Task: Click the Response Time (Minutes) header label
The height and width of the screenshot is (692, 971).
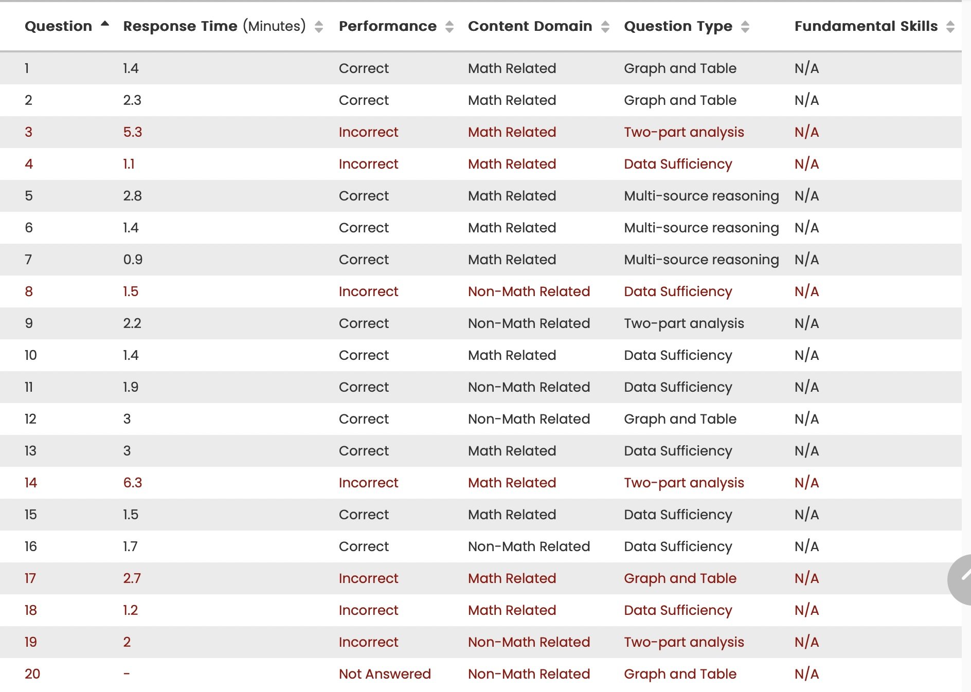Action: tap(214, 26)
